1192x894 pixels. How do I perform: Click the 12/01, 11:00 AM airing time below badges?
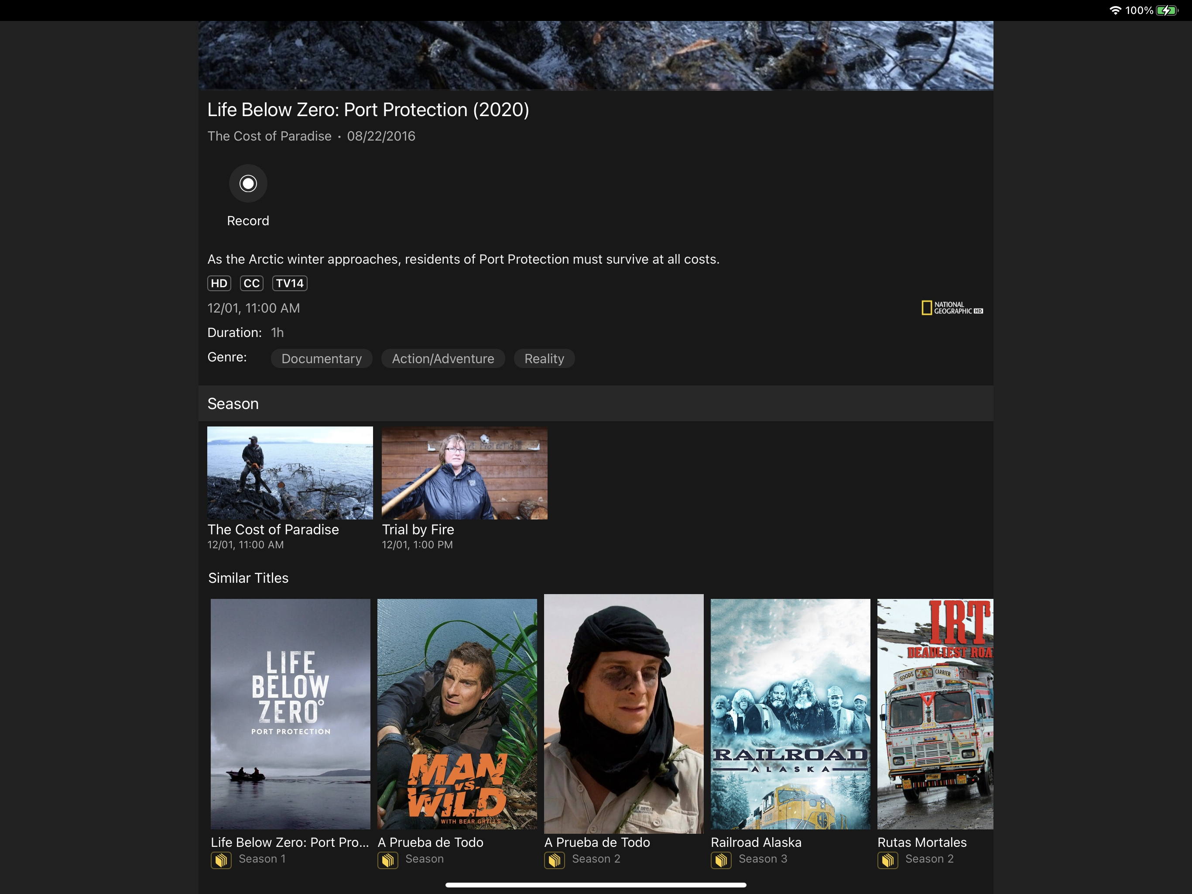254,308
